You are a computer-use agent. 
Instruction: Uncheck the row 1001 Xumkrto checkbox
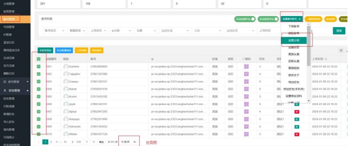(x=39, y=67)
